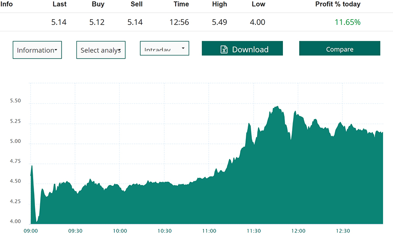The height and width of the screenshot is (237, 393).
Task: Click the Sell column header
Action: [x=135, y=4]
